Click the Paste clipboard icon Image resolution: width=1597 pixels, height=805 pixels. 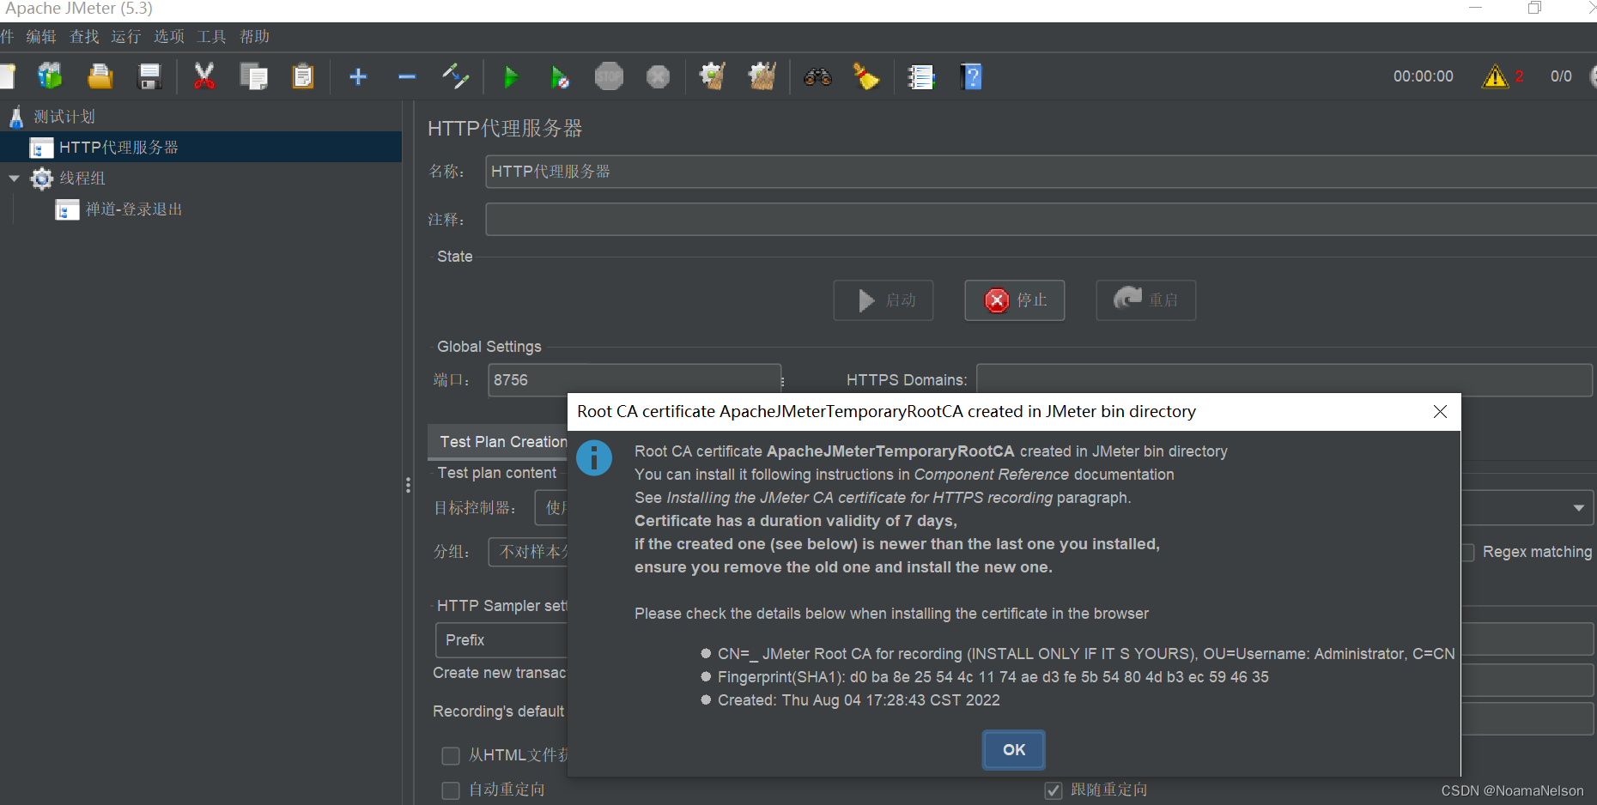click(x=302, y=76)
